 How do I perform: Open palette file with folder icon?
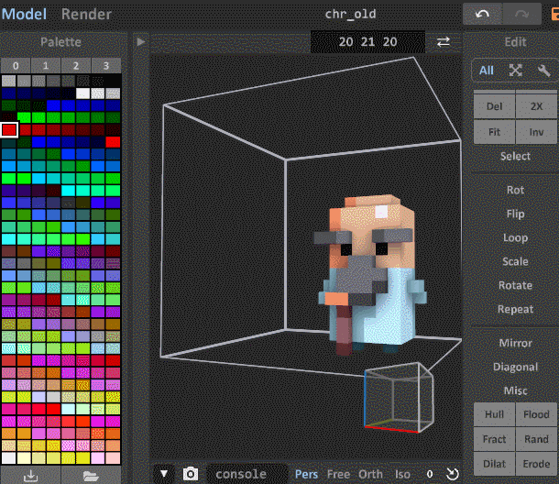pos(91,476)
